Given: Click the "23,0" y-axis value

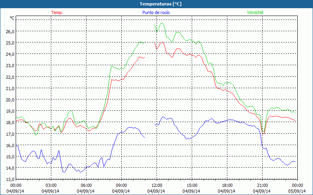Looking at the screenshot, I should point(10,66).
